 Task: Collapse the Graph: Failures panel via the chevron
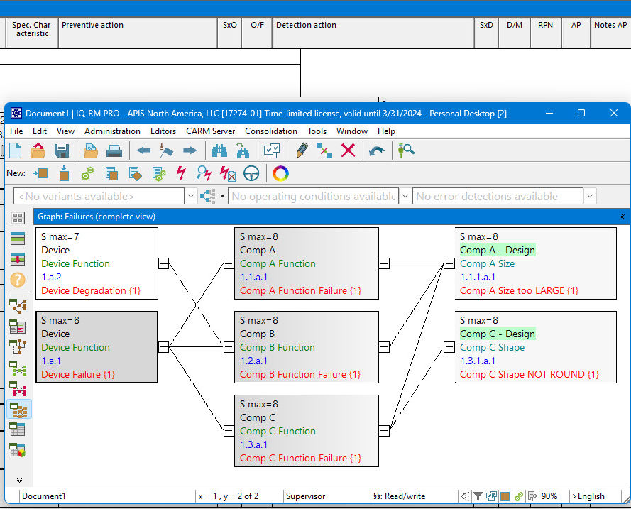point(622,217)
